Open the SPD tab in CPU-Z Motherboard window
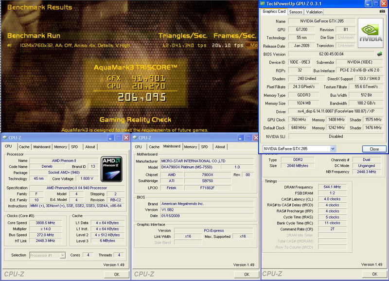The height and width of the screenshot is (281, 389). point(204,147)
